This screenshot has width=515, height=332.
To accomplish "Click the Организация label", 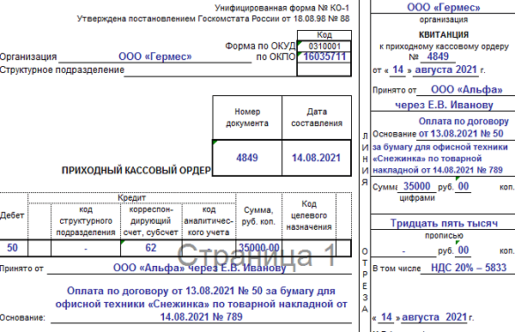I will coord(28,57).
